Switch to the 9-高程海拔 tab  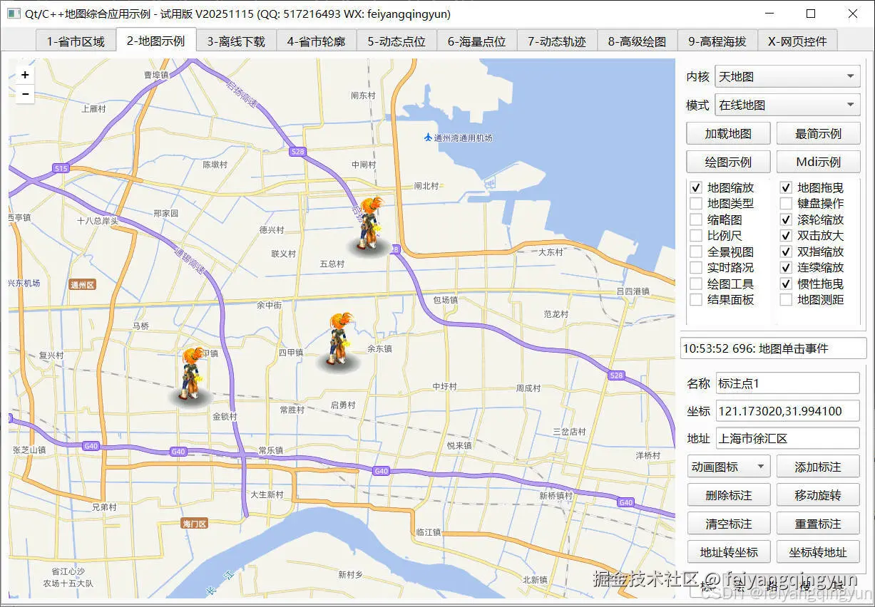(x=717, y=41)
